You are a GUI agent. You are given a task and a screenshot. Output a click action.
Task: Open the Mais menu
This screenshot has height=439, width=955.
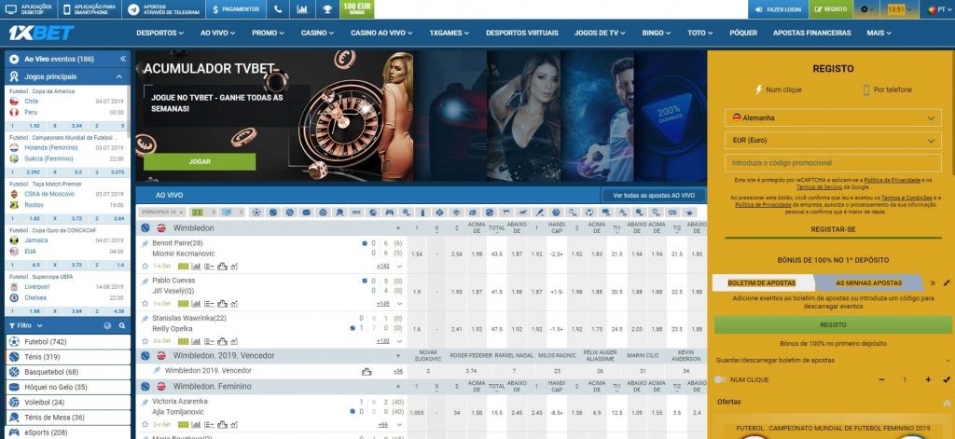point(879,33)
